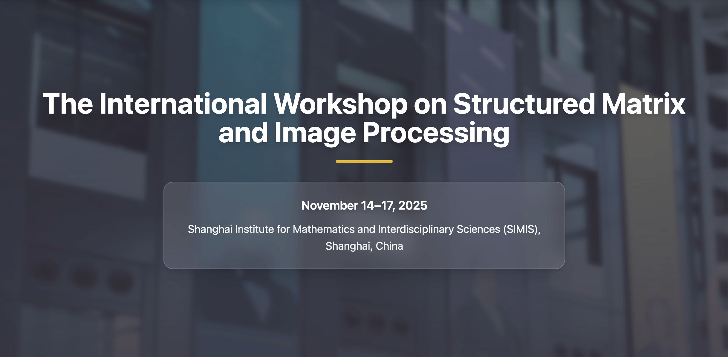Click the word "Mathematics" in the venue line
This screenshot has width=728, height=357.
(x=323, y=229)
